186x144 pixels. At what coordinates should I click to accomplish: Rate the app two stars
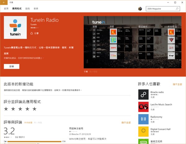(x=13, y=109)
